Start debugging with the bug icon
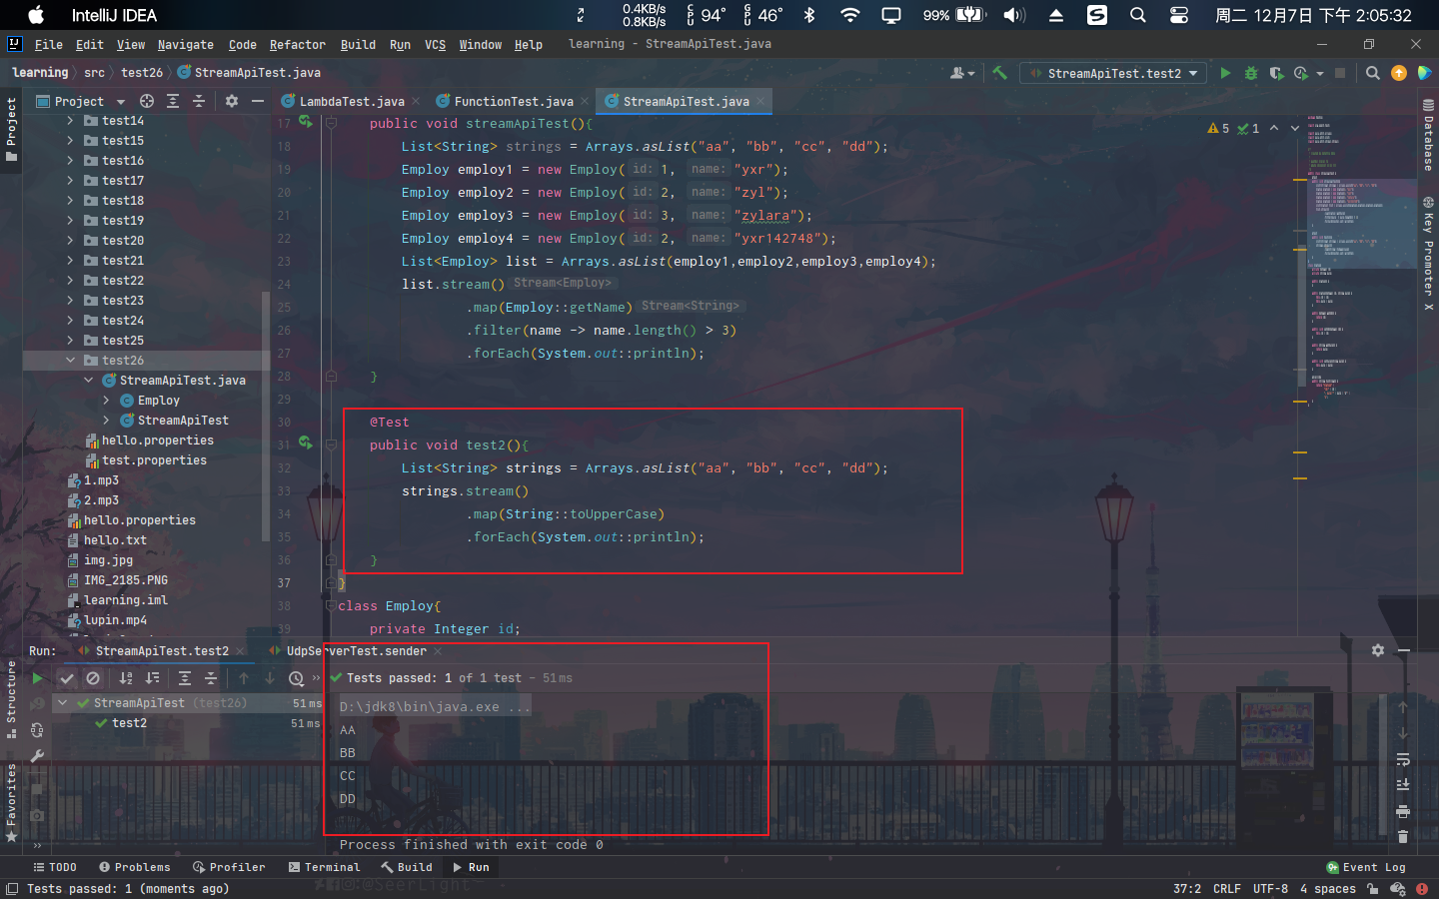The width and height of the screenshot is (1439, 899). pyautogui.click(x=1251, y=73)
